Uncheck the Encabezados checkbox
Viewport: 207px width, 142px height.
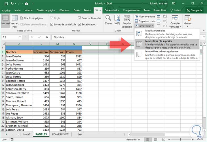click(79, 24)
